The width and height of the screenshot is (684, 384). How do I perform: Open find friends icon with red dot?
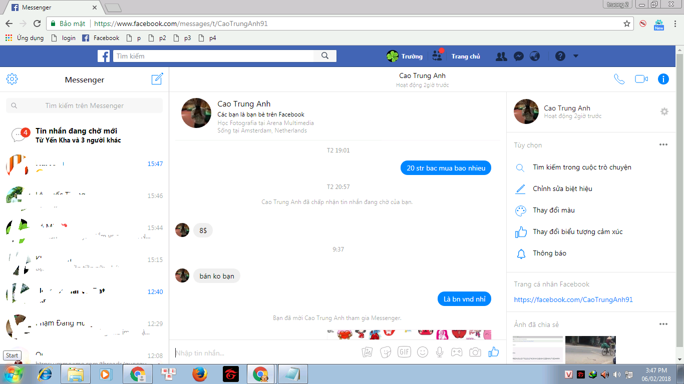(438, 55)
